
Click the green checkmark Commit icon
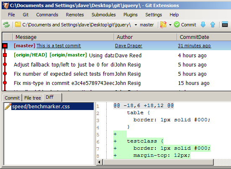(177, 25)
